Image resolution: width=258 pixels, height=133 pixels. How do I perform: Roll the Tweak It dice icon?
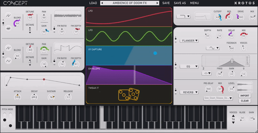129,94
